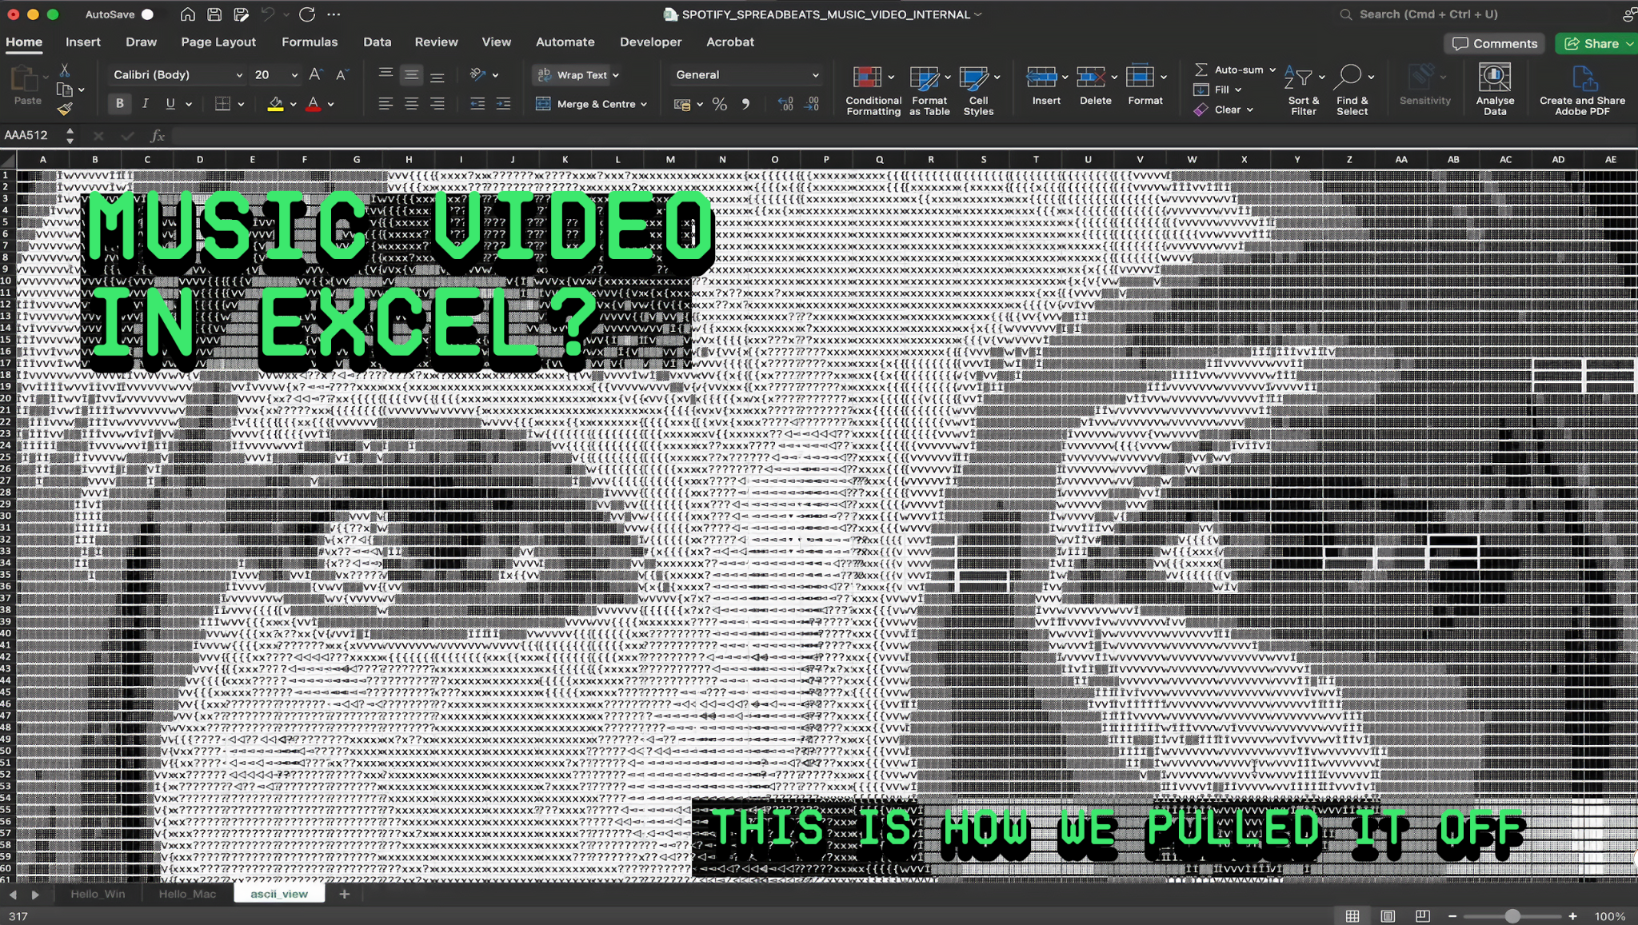Click the percent style icon

(719, 104)
